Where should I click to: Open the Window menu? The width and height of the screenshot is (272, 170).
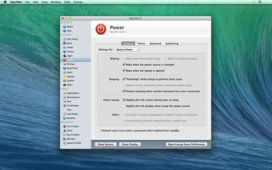56,2
